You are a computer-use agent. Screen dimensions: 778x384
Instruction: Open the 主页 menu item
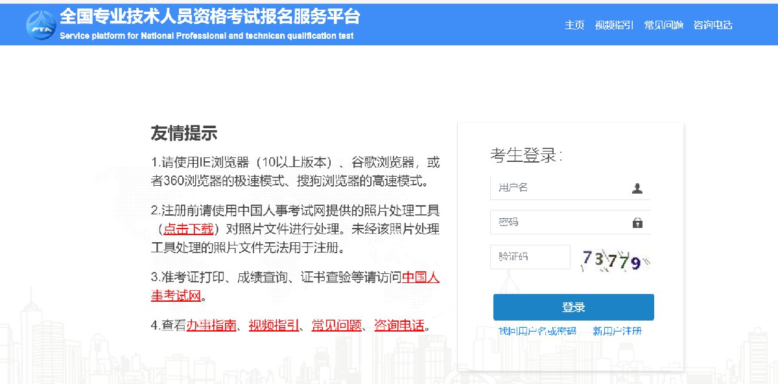tap(574, 25)
